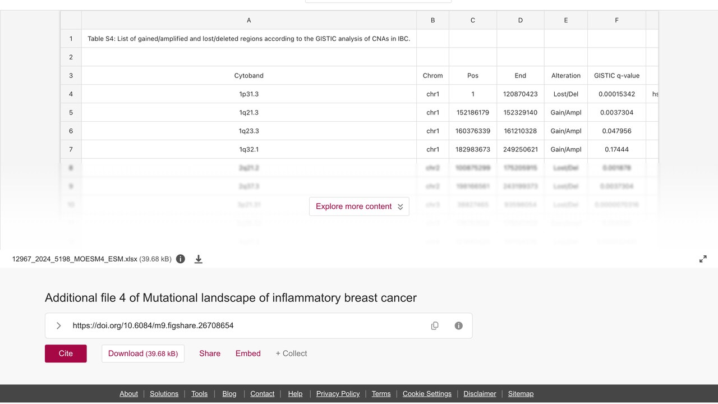Select the Chrom header cell

(432, 76)
